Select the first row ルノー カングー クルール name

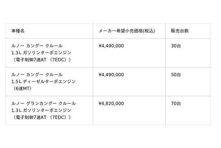coord(37,46)
